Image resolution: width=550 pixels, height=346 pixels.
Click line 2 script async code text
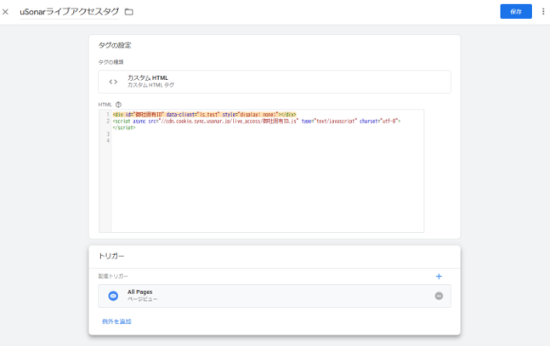[257, 121]
